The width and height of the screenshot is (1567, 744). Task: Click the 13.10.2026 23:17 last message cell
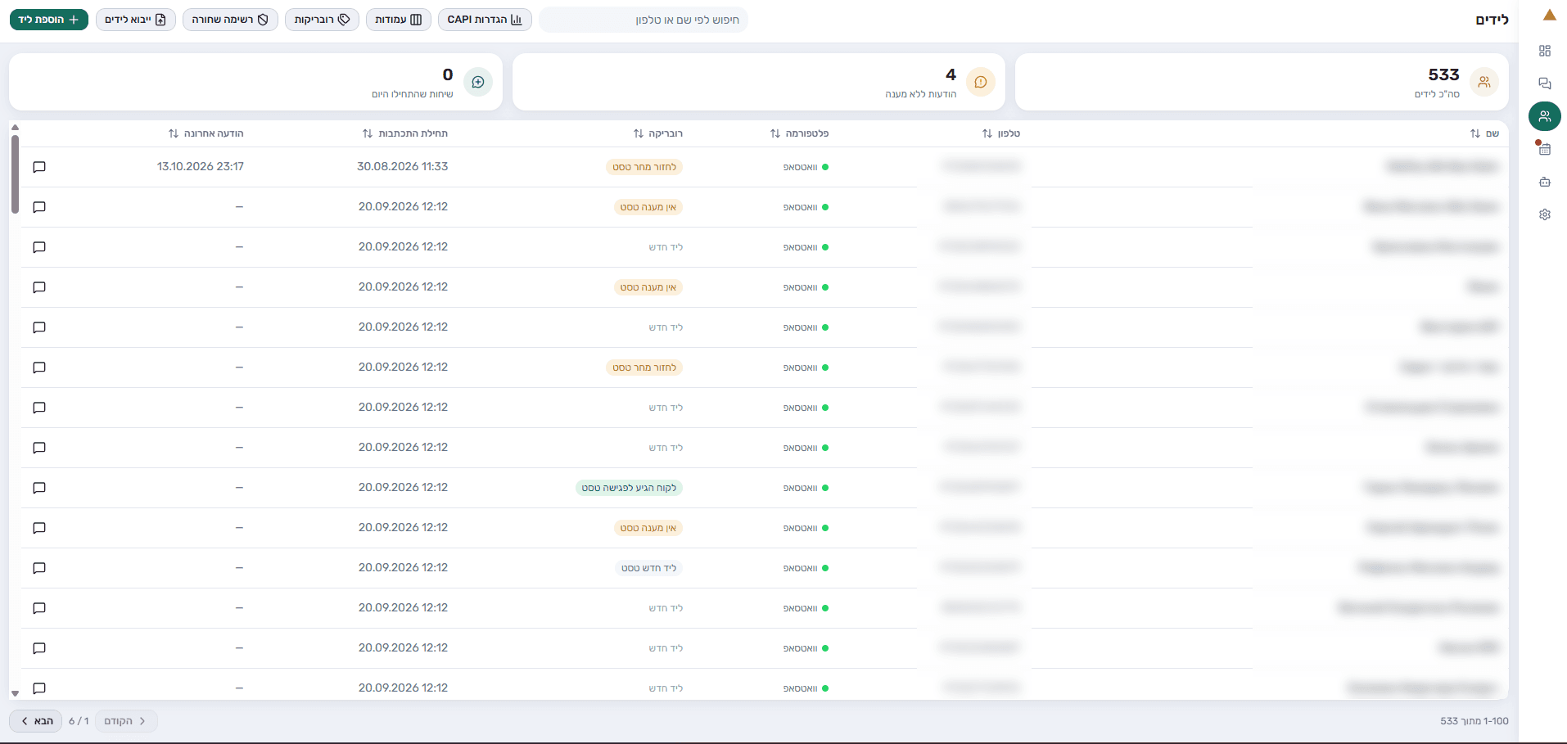click(201, 166)
